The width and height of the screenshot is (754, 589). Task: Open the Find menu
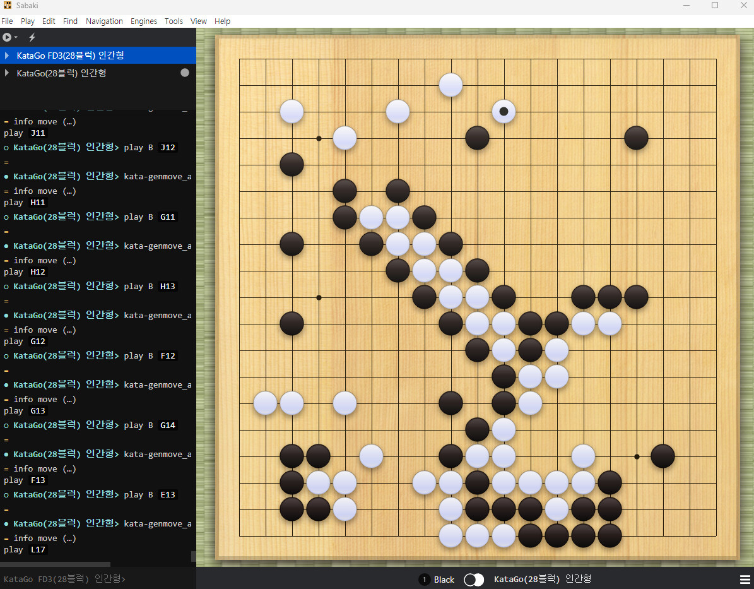click(x=70, y=21)
